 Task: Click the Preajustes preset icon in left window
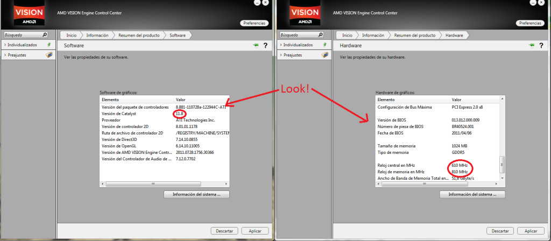tap(50, 55)
